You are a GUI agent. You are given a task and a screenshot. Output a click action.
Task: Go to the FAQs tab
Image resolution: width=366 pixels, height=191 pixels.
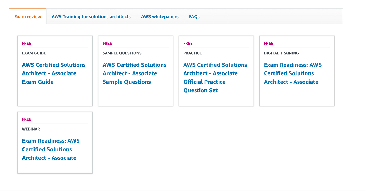click(x=194, y=17)
